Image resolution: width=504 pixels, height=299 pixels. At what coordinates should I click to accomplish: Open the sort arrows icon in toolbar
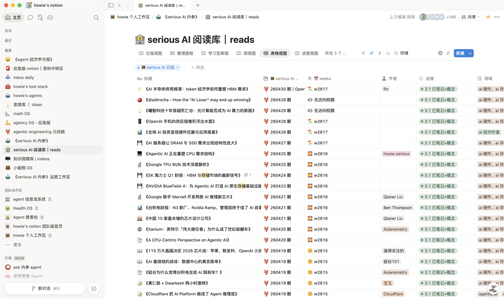(x=371, y=53)
